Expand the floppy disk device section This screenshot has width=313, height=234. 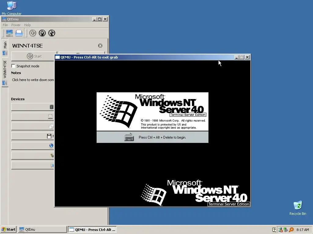(32, 136)
